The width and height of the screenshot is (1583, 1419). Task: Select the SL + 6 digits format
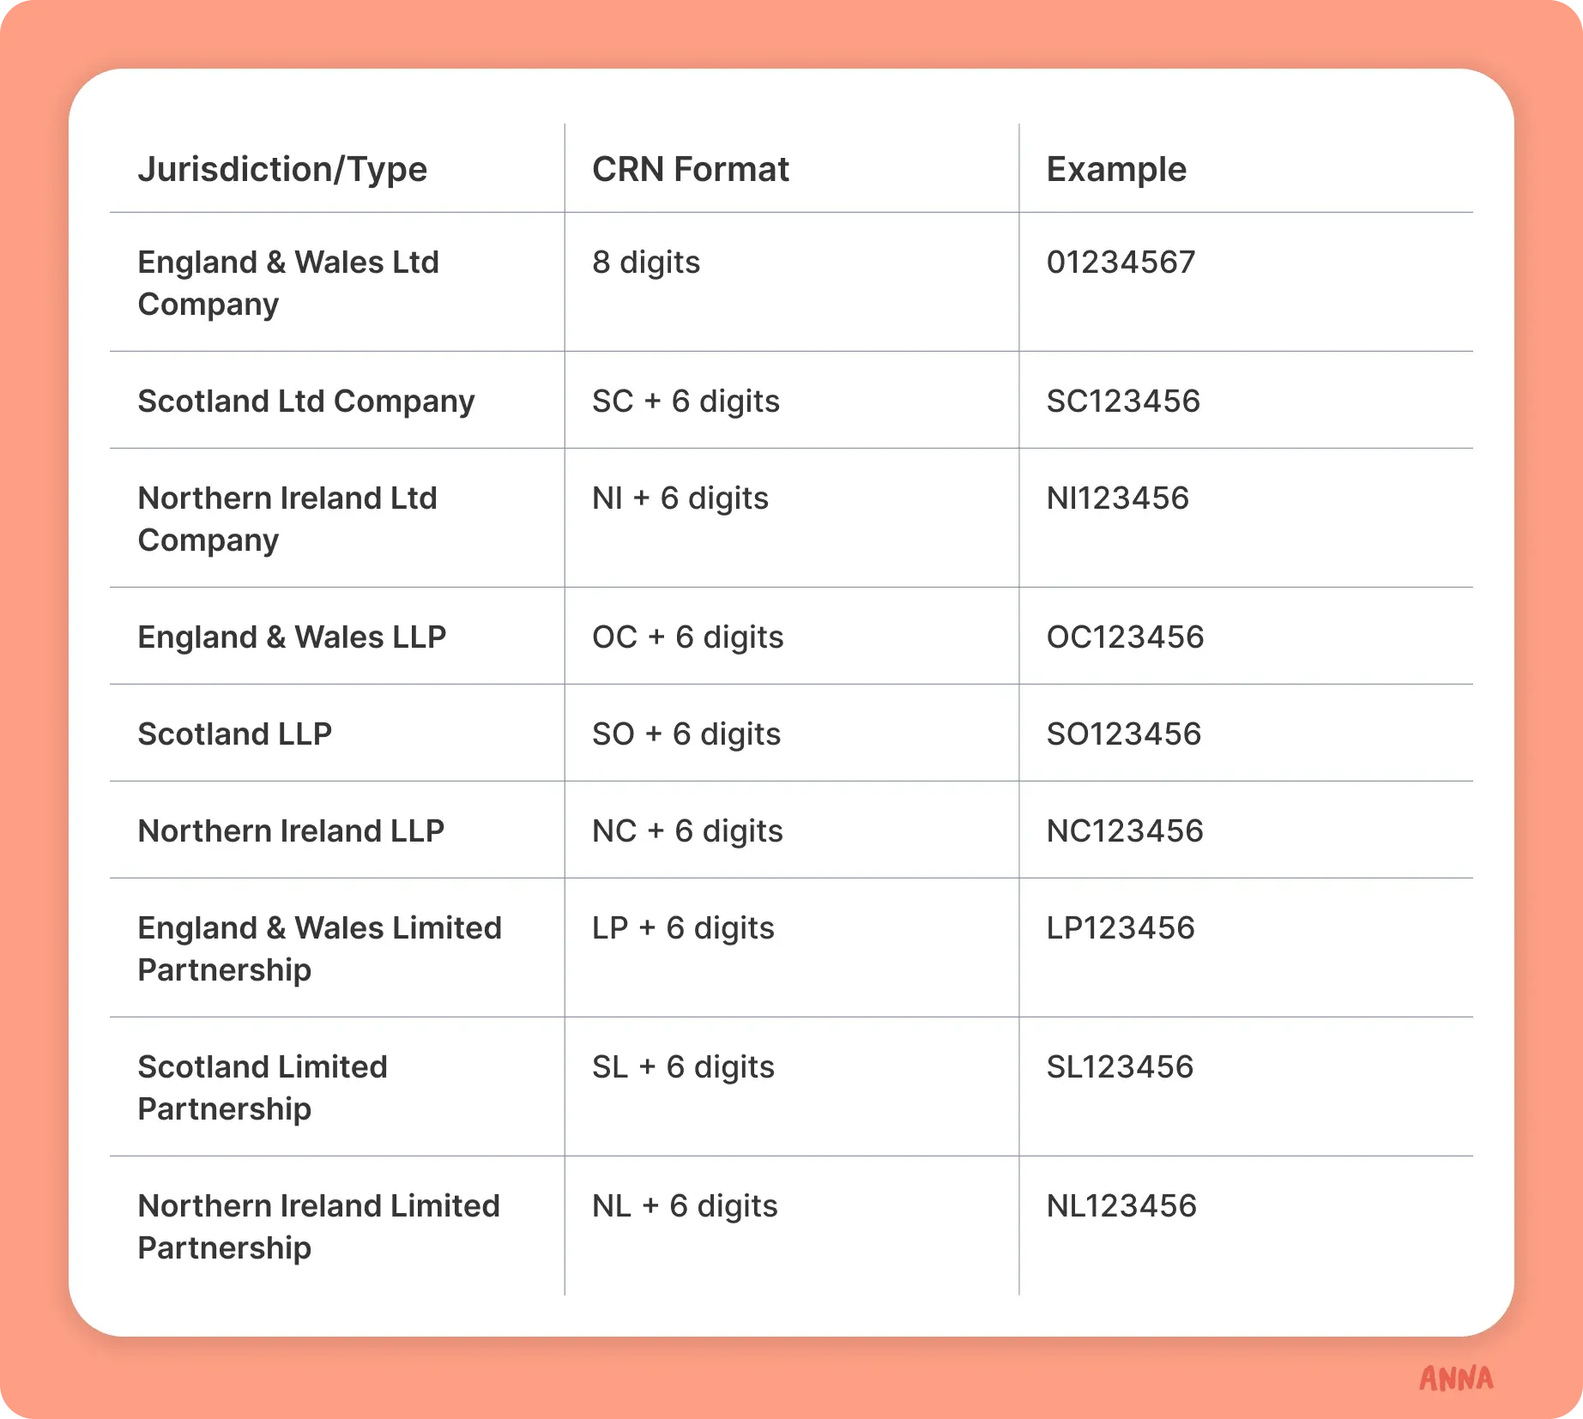pos(683,1067)
